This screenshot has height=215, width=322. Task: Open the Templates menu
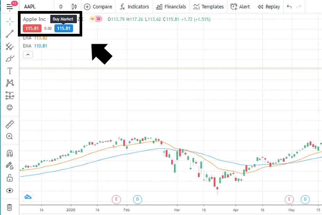(x=209, y=7)
